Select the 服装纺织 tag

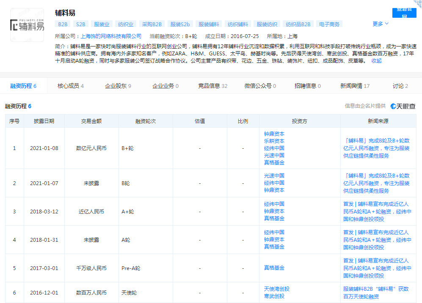pyautogui.click(x=267, y=24)
